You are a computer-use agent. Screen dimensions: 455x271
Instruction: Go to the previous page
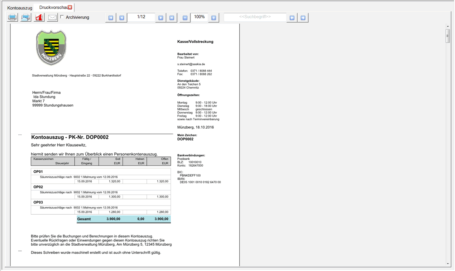click(x=122, y=18)
